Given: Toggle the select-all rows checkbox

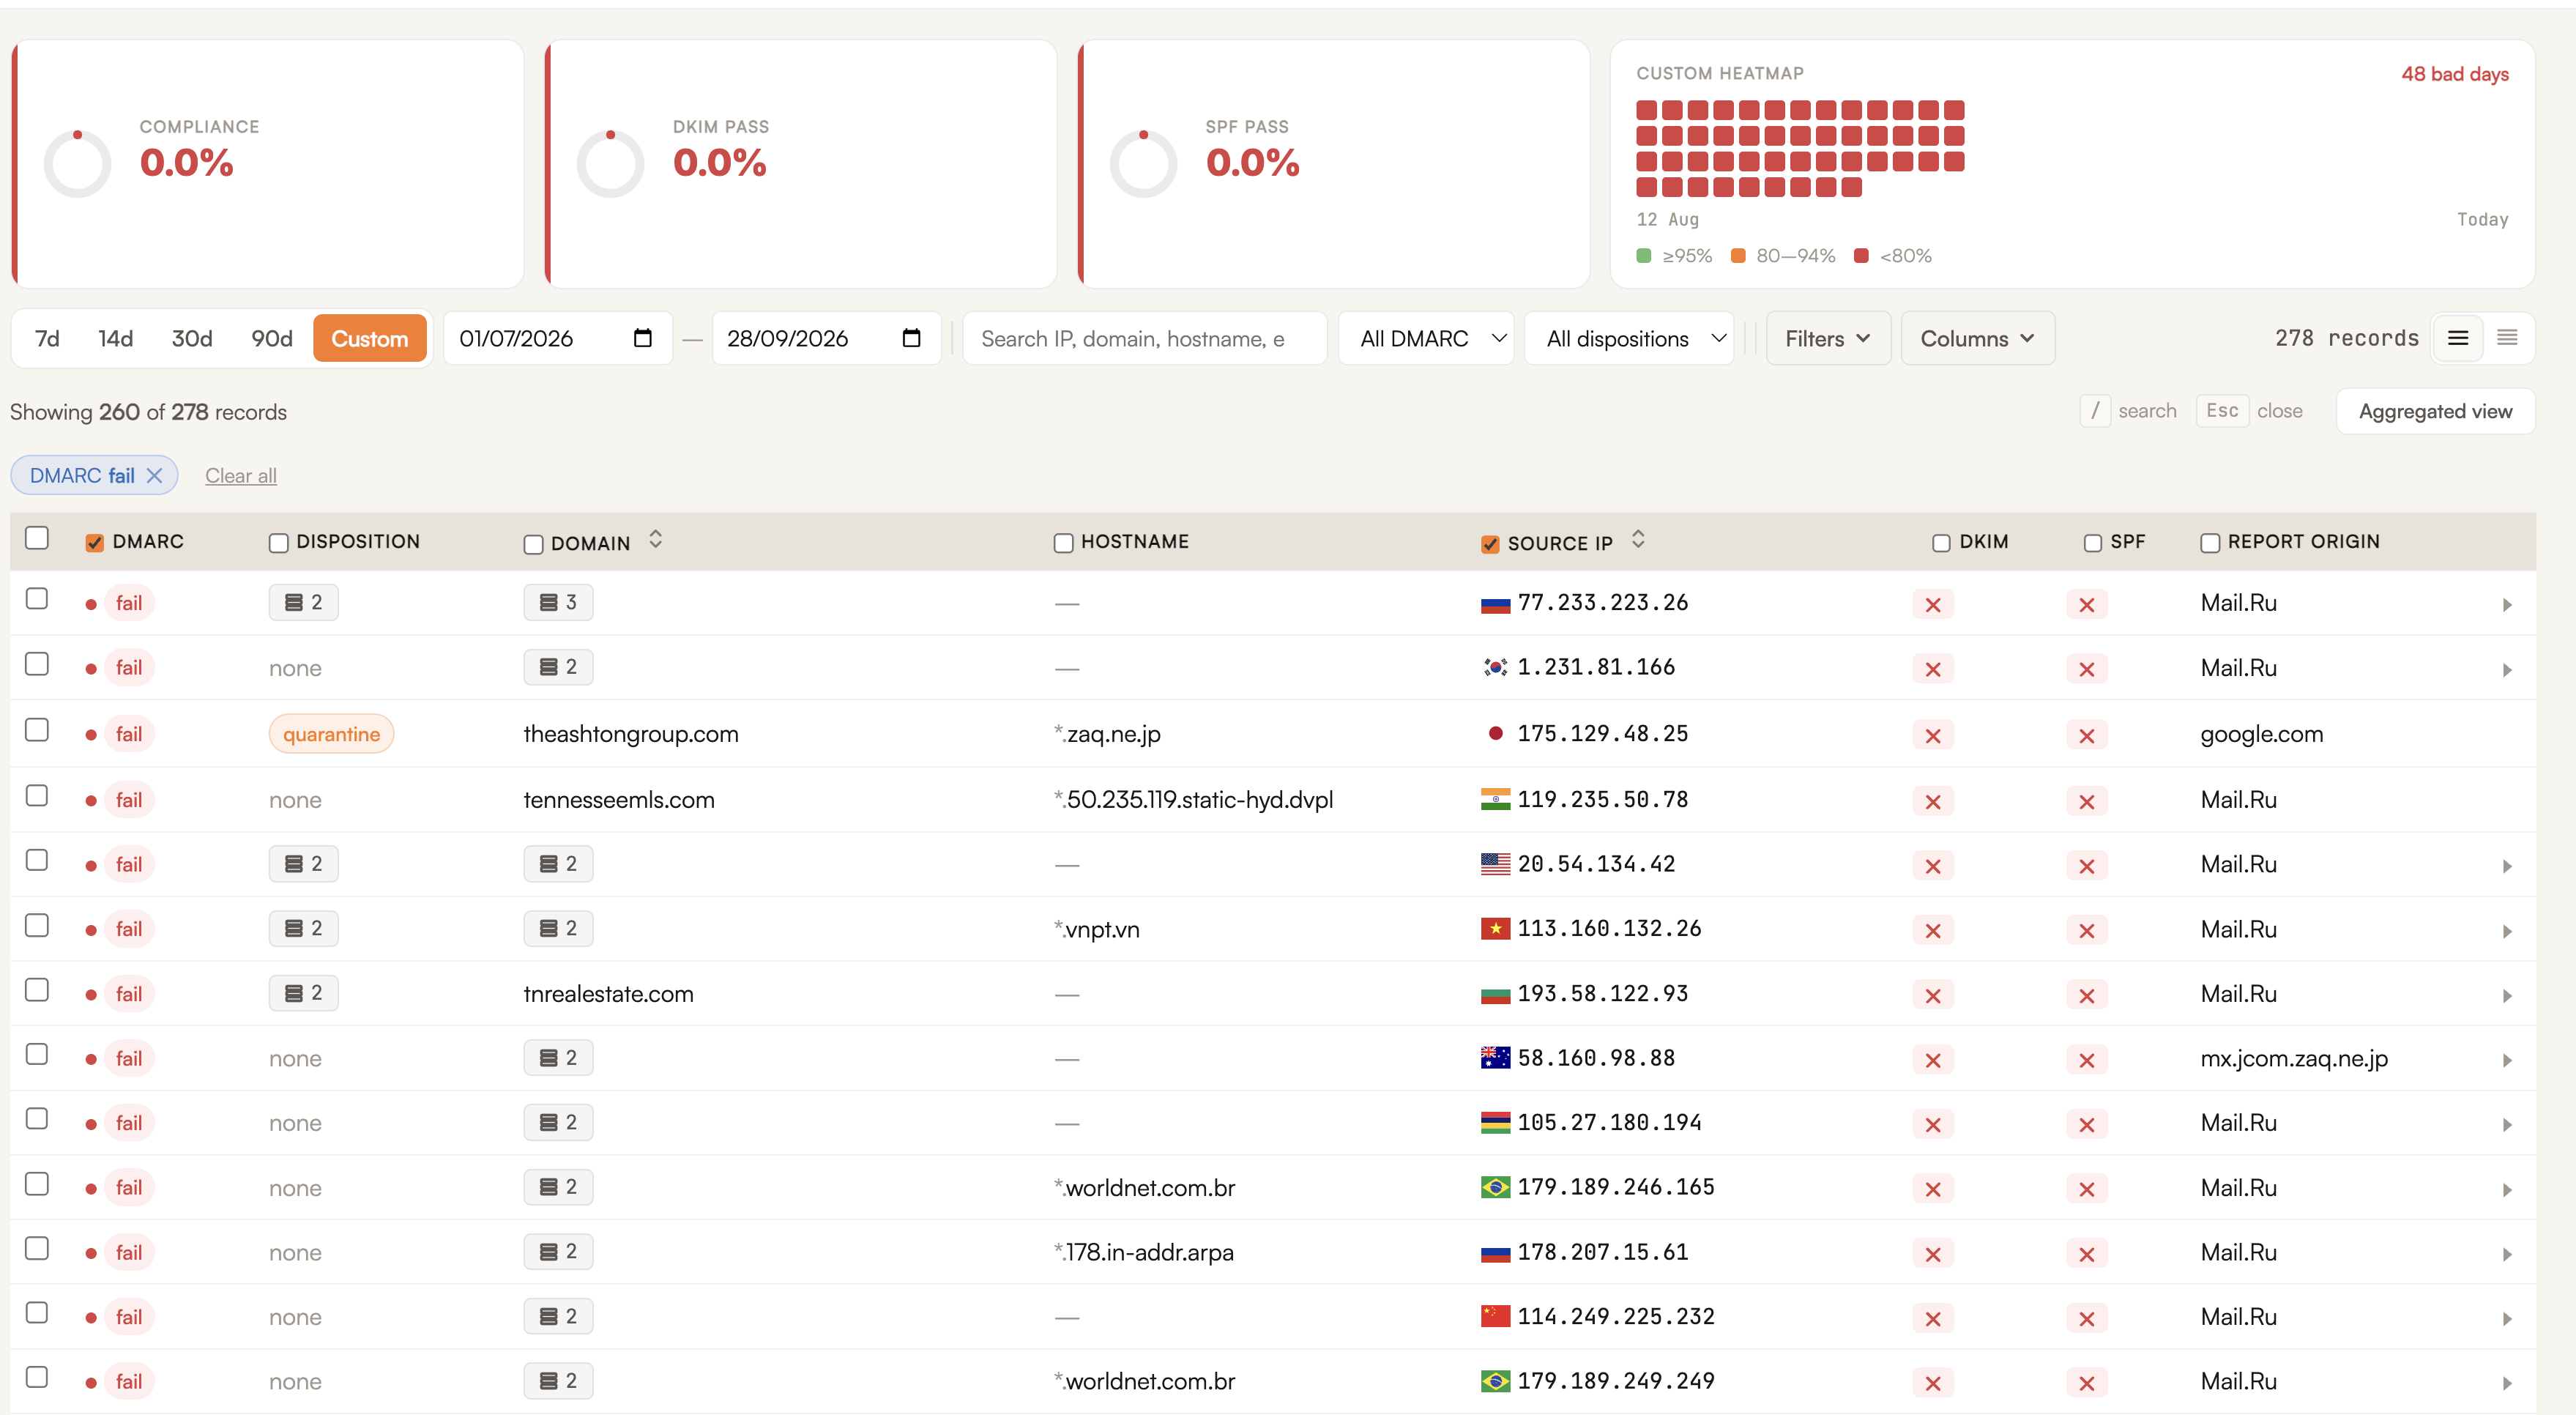Looking at the screenshot, I should coord(37,538).
